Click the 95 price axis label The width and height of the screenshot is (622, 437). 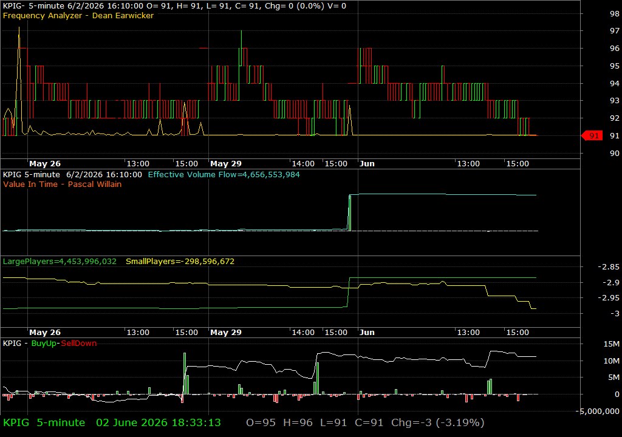click(614, 66)
